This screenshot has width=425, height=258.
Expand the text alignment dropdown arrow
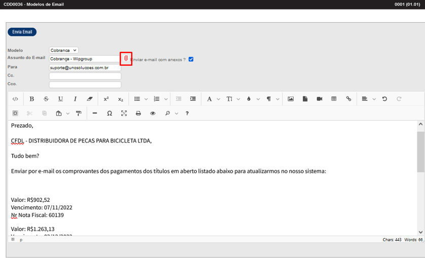[x=374, y=99]
